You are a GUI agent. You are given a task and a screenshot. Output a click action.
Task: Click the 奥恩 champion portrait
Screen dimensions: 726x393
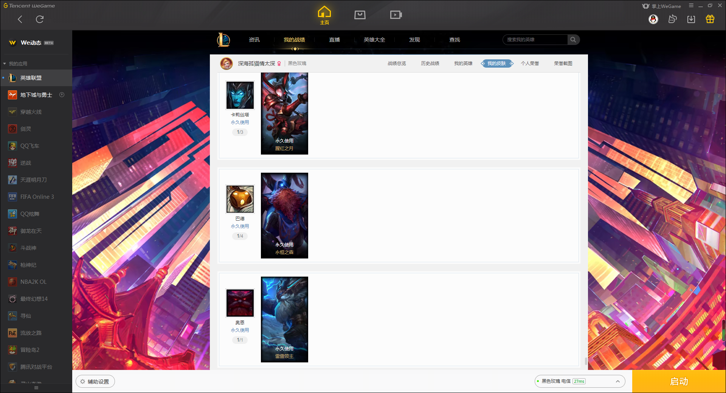pyautogui.click(x=240, y=303)
